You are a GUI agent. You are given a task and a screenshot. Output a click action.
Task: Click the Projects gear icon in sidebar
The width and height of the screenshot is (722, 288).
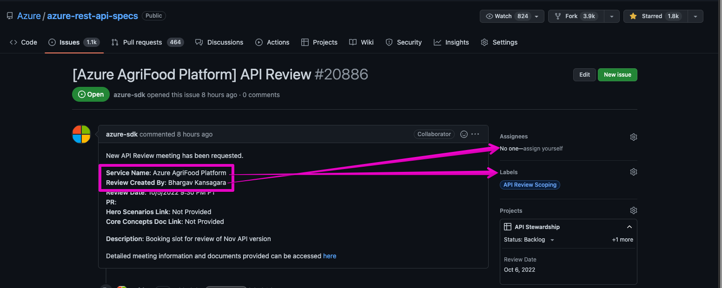click(x=633, y=210)
